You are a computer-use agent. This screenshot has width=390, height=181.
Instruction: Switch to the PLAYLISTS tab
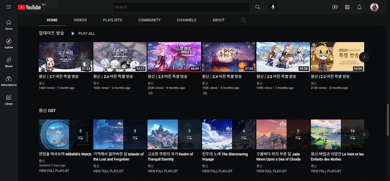click(112, 20)
